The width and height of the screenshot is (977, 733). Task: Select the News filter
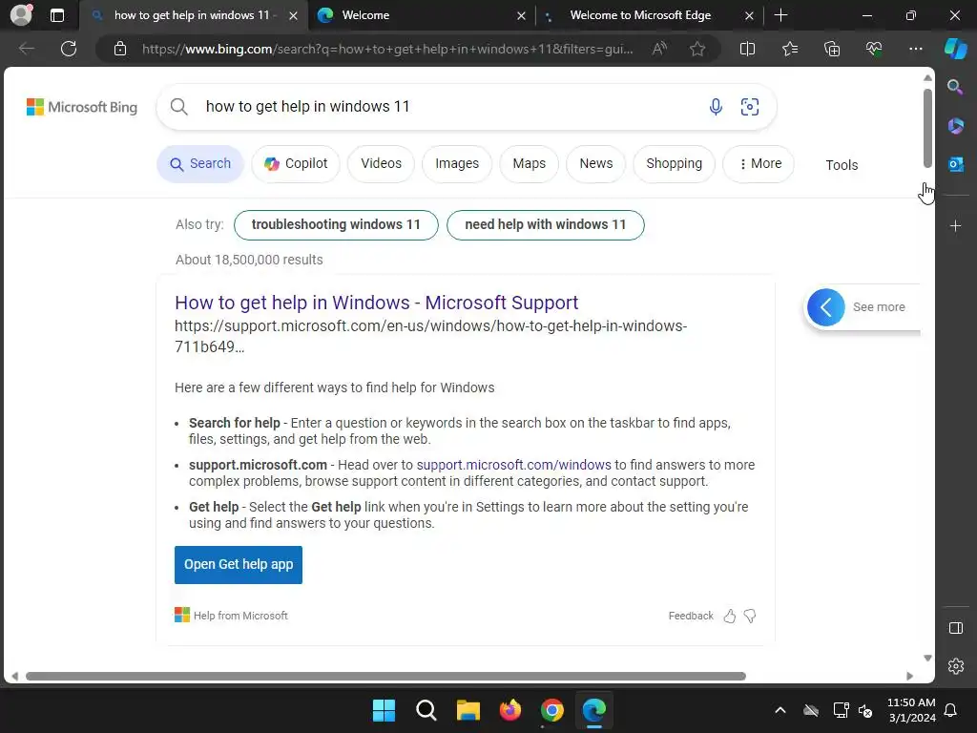click(x=595, y=164)
